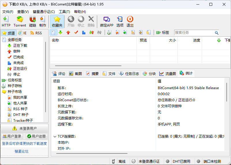Select 已完成 in the task tree

click(18, 57)
